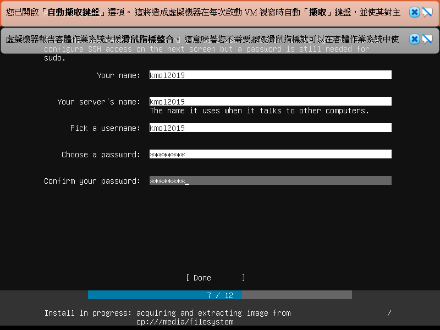This screenshot has height=330, width=440.
Task: Dismiss the mouse pointer integration notification
Action: click(414, 39)
